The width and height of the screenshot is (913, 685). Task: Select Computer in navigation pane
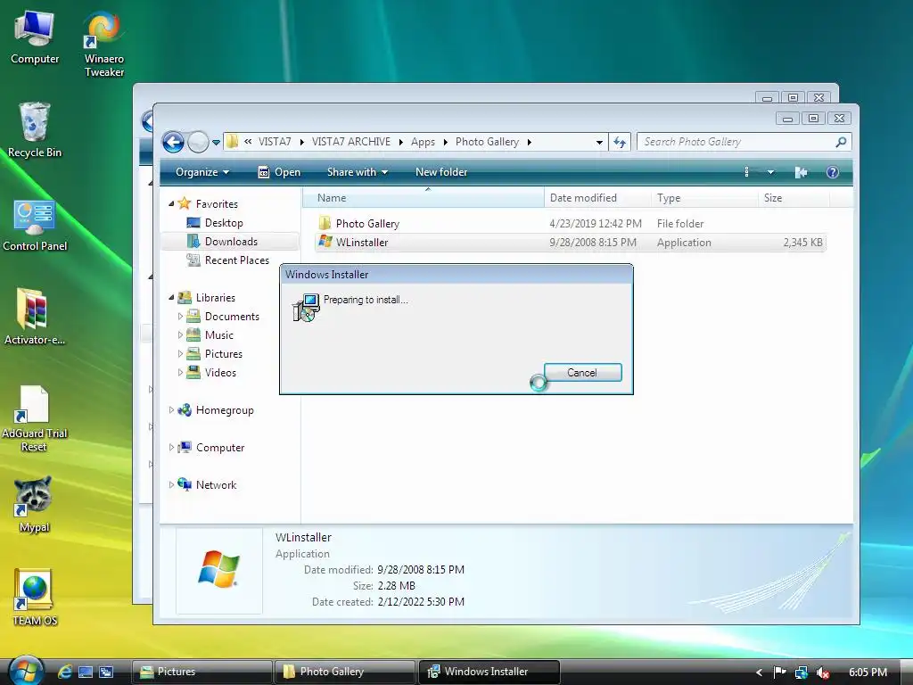(x=219, y=448)
